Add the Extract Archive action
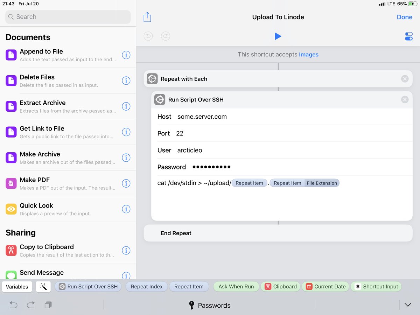The width and height of the screenshot is (420, 315). (68, 106)
